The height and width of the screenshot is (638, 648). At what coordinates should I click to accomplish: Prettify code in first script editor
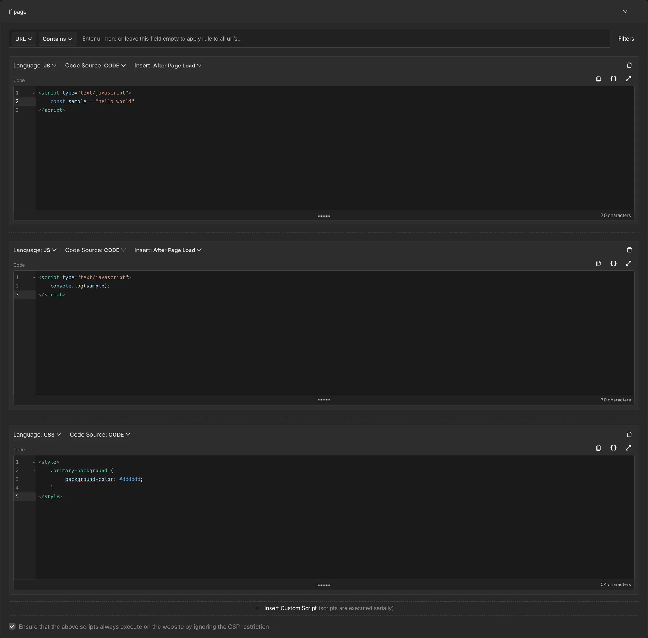[613, 79]
